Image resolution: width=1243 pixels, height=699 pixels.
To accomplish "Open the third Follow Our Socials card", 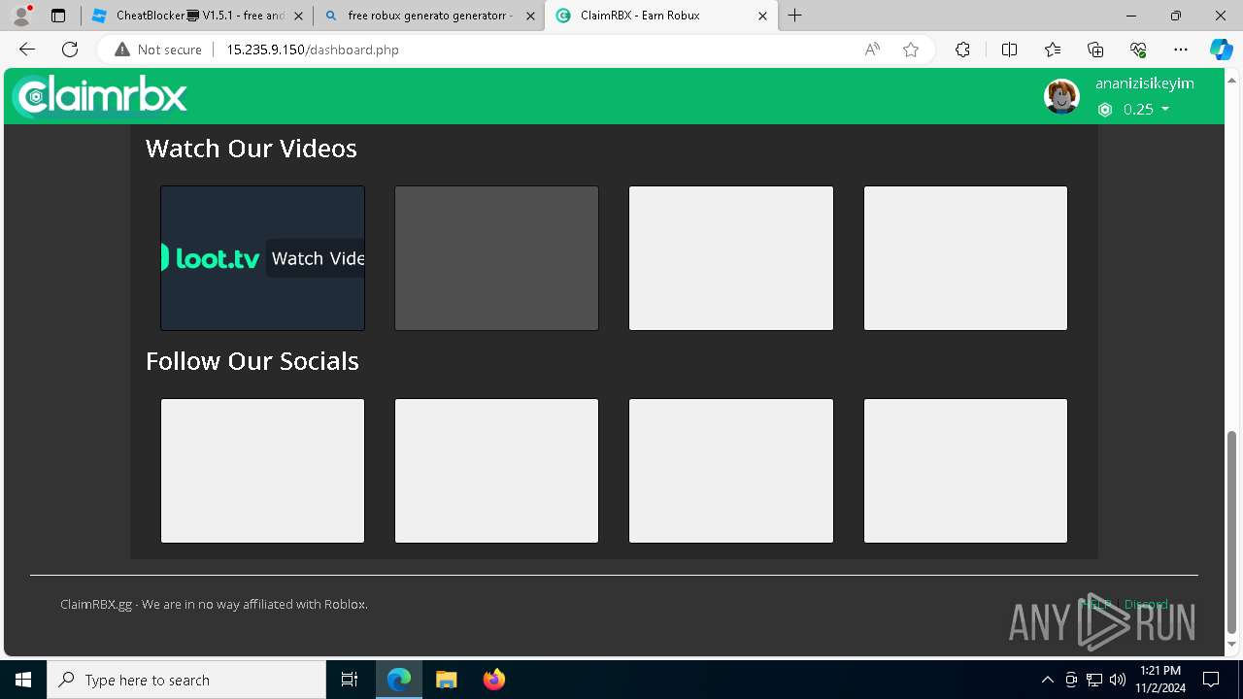I will click(731, 471).
